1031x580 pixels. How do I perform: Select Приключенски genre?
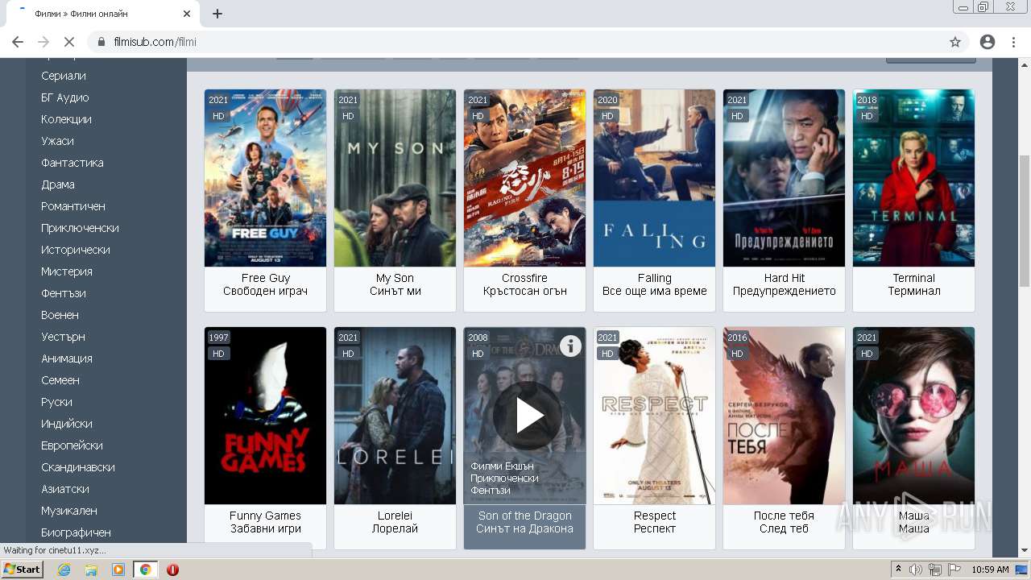click(x=80, y=228)
